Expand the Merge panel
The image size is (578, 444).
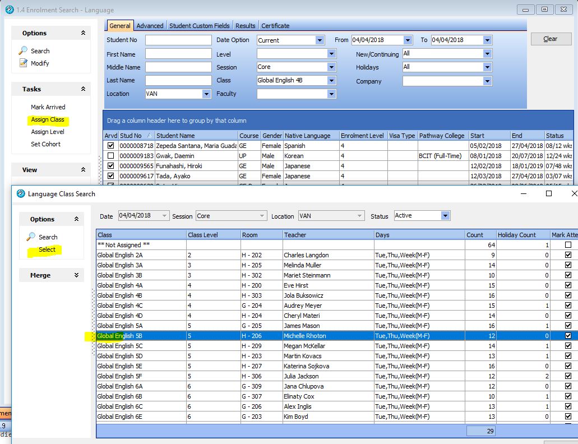pyautogui.click(x=76, y=275)
